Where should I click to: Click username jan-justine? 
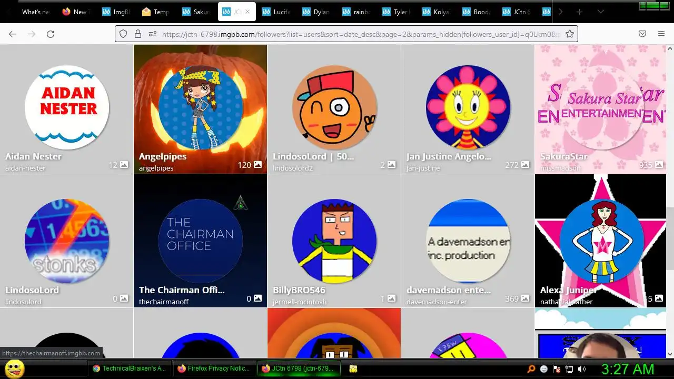(x=423, y=168)
